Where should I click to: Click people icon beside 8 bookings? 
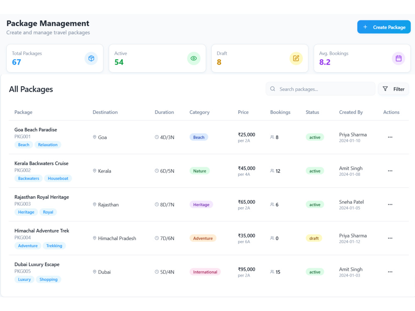(x=272, y=137)
